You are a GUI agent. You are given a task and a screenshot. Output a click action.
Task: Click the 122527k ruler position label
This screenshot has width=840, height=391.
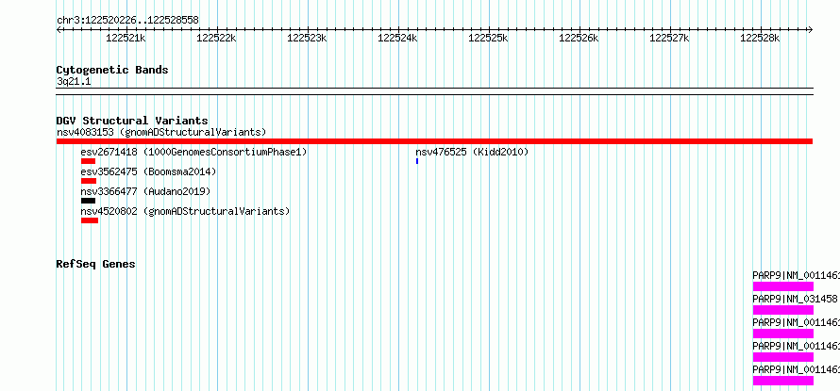(669, 38)
